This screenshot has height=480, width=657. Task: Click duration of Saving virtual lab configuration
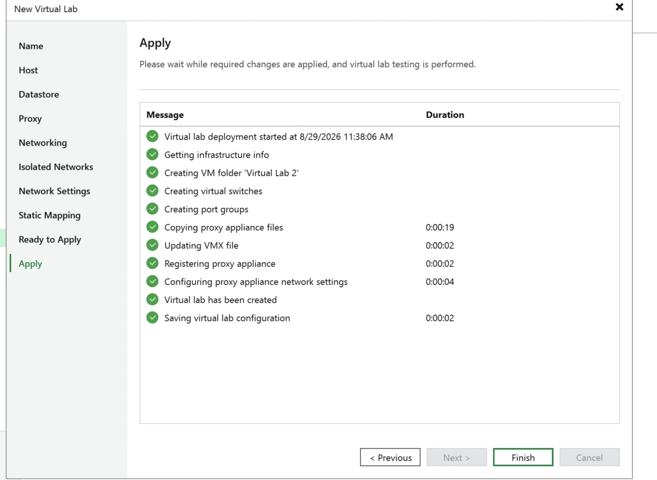(x=440, y=318)
